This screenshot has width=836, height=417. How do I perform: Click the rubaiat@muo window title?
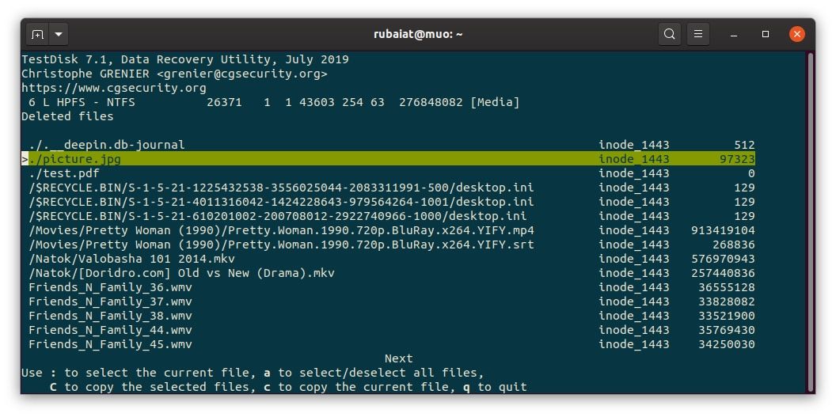click(x=418, y=34)
